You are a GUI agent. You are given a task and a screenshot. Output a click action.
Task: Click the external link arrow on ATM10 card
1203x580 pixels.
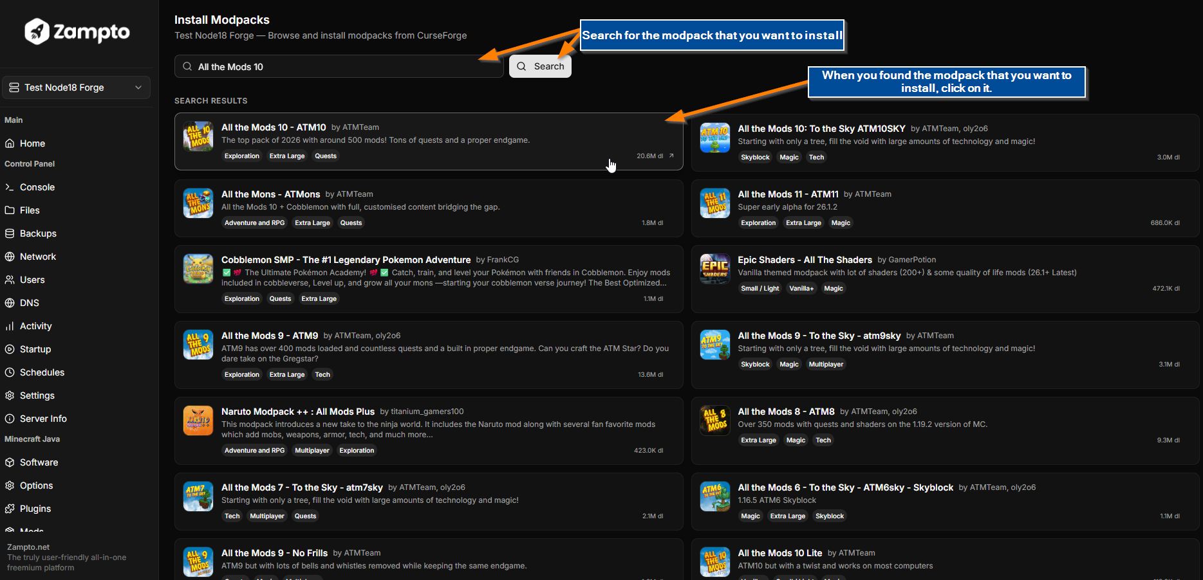pyautogui.click(x=671, y=156)
